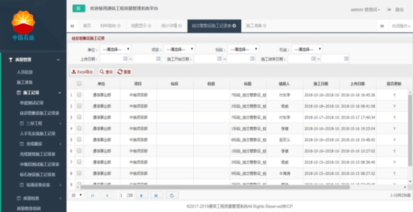Screen dimensions: 413x212
Task: Tick checkbox for row 1
Action: [x=79, y=95]
